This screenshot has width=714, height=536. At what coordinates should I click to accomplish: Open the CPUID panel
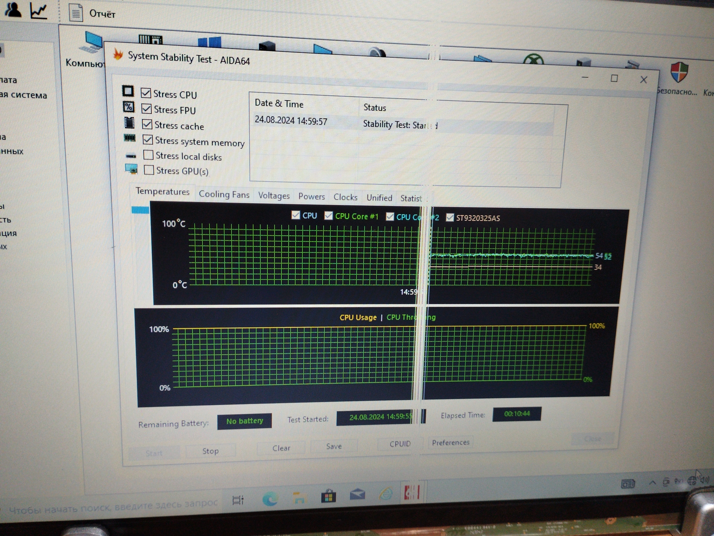400,444
